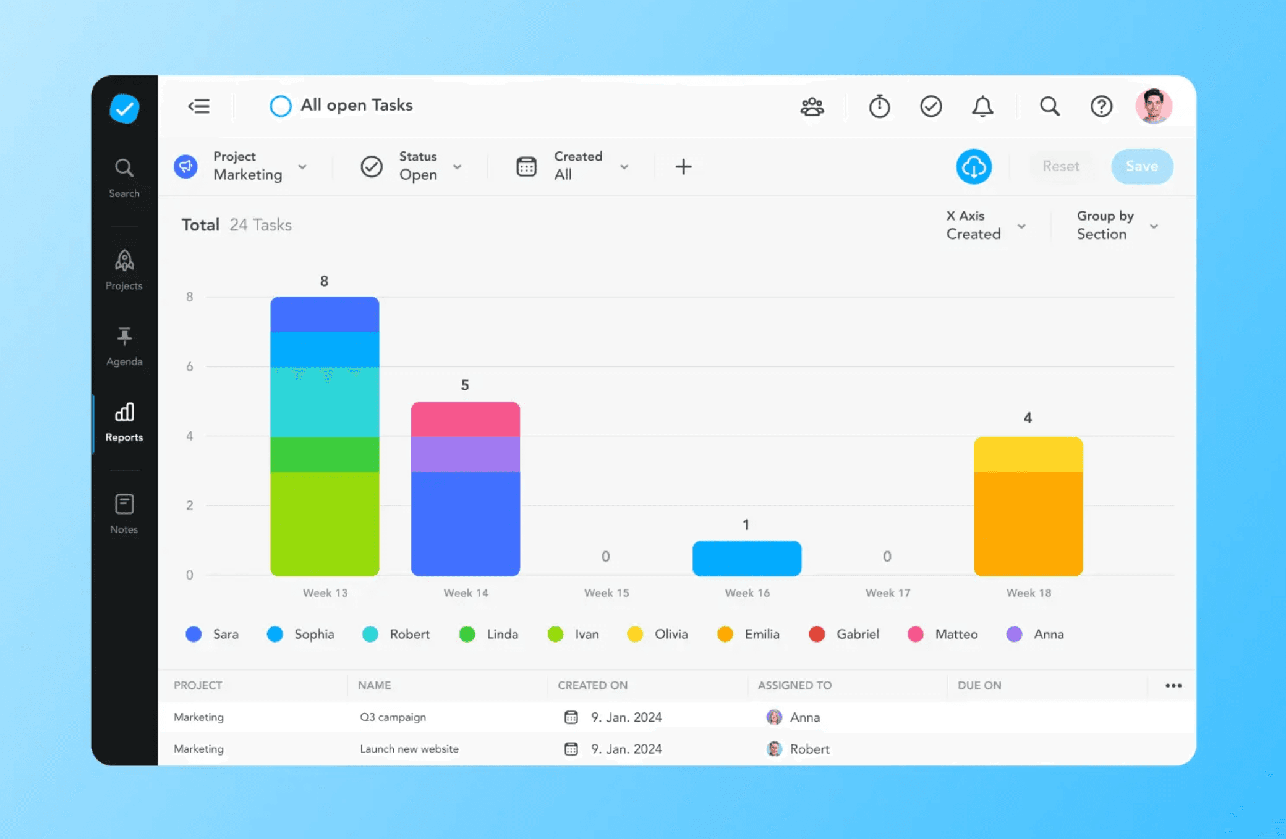Open the Group by Section dropdown
The height and width of the screenshot is (839, 1286).
coord(1117,226)
